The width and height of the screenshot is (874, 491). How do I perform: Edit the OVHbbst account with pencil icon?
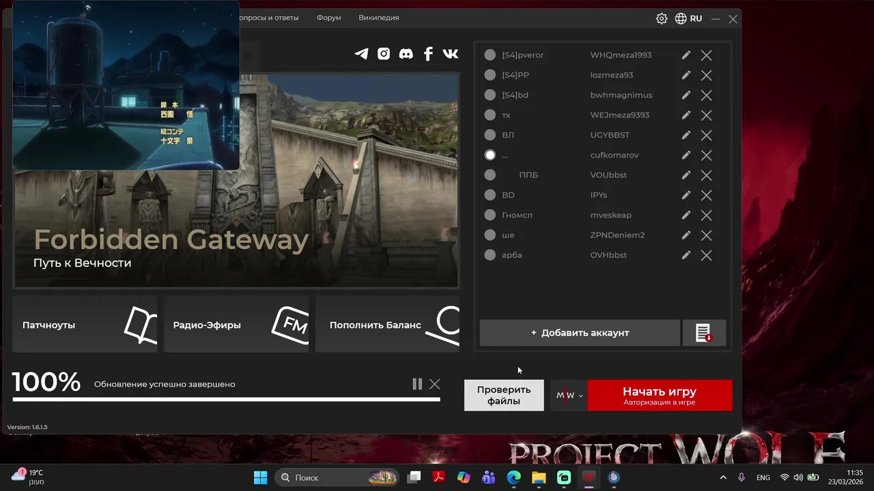(x=686, y=255)
